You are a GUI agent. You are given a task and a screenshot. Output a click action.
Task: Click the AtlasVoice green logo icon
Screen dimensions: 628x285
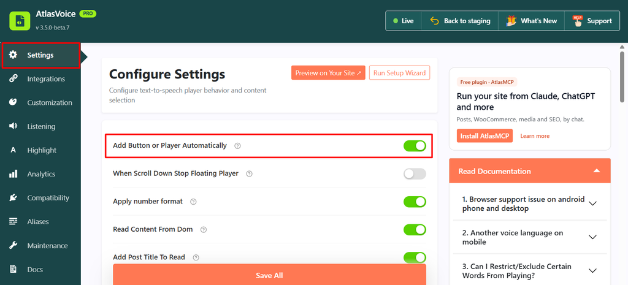20,20
